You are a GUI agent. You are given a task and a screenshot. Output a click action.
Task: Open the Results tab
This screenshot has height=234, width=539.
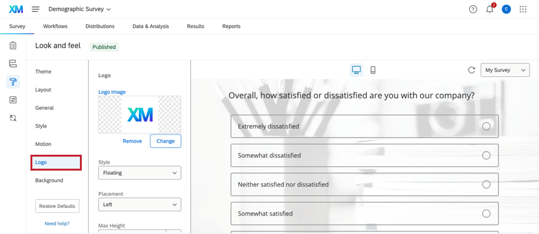click(195, 26)
